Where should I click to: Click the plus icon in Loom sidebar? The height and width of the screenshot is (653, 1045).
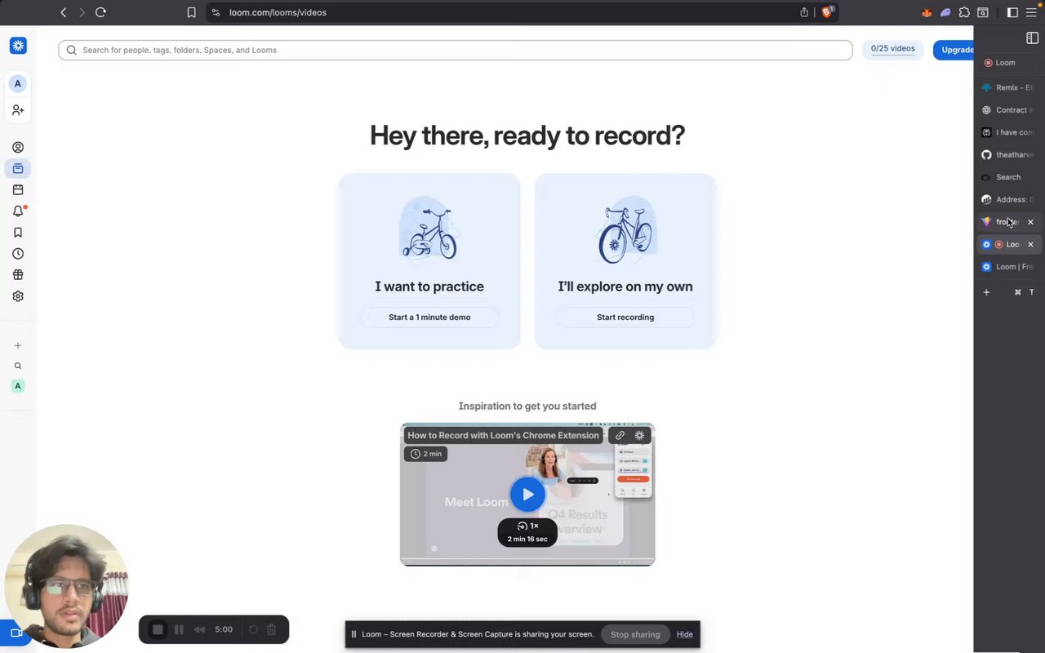pyautogui.click(x=18, y=345)
